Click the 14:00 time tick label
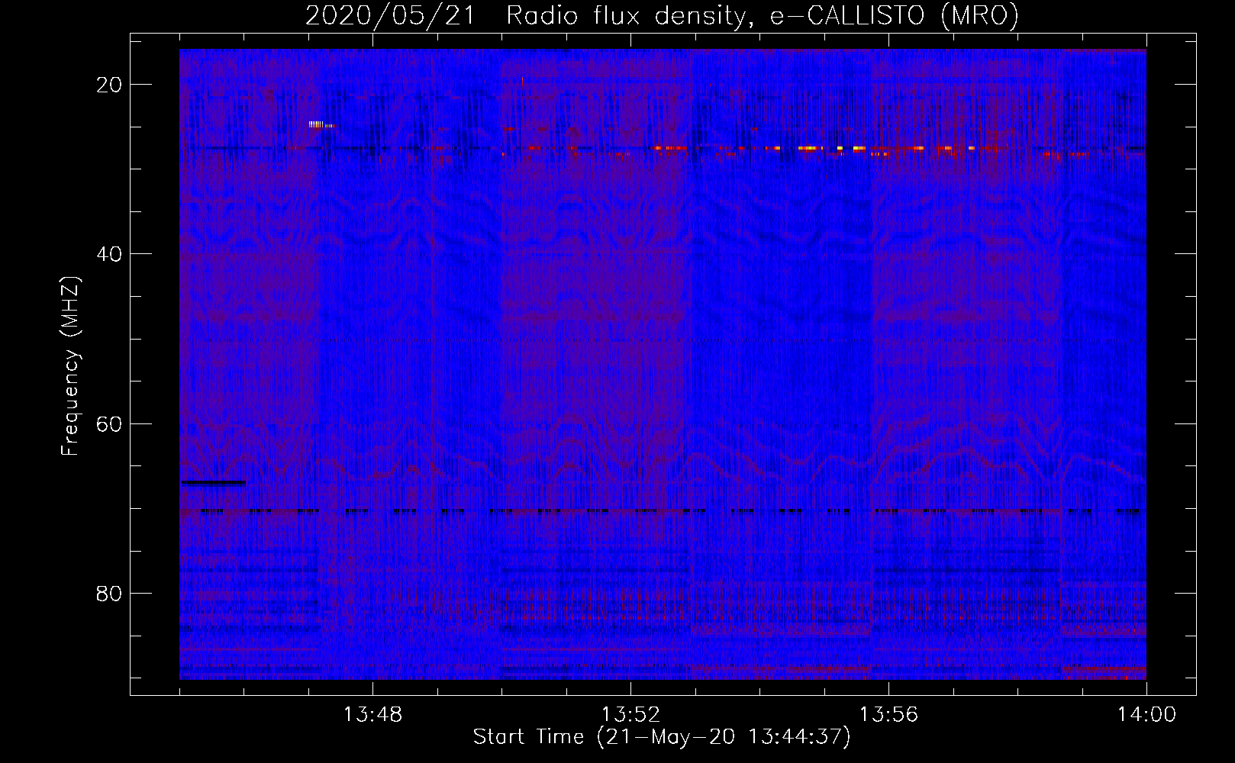 [x=1146, y=715]
